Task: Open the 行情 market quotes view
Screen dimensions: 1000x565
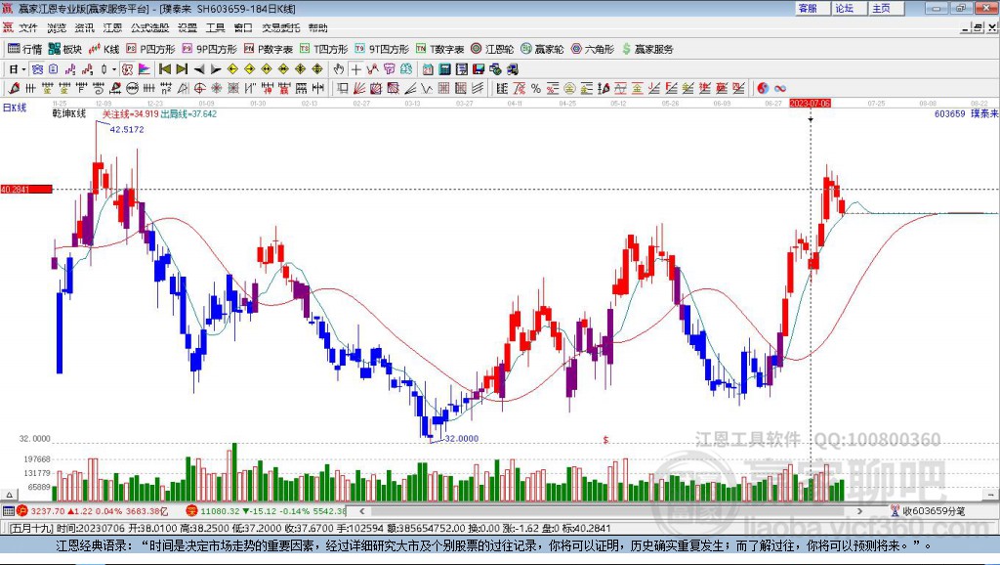Action: point(25,49)
